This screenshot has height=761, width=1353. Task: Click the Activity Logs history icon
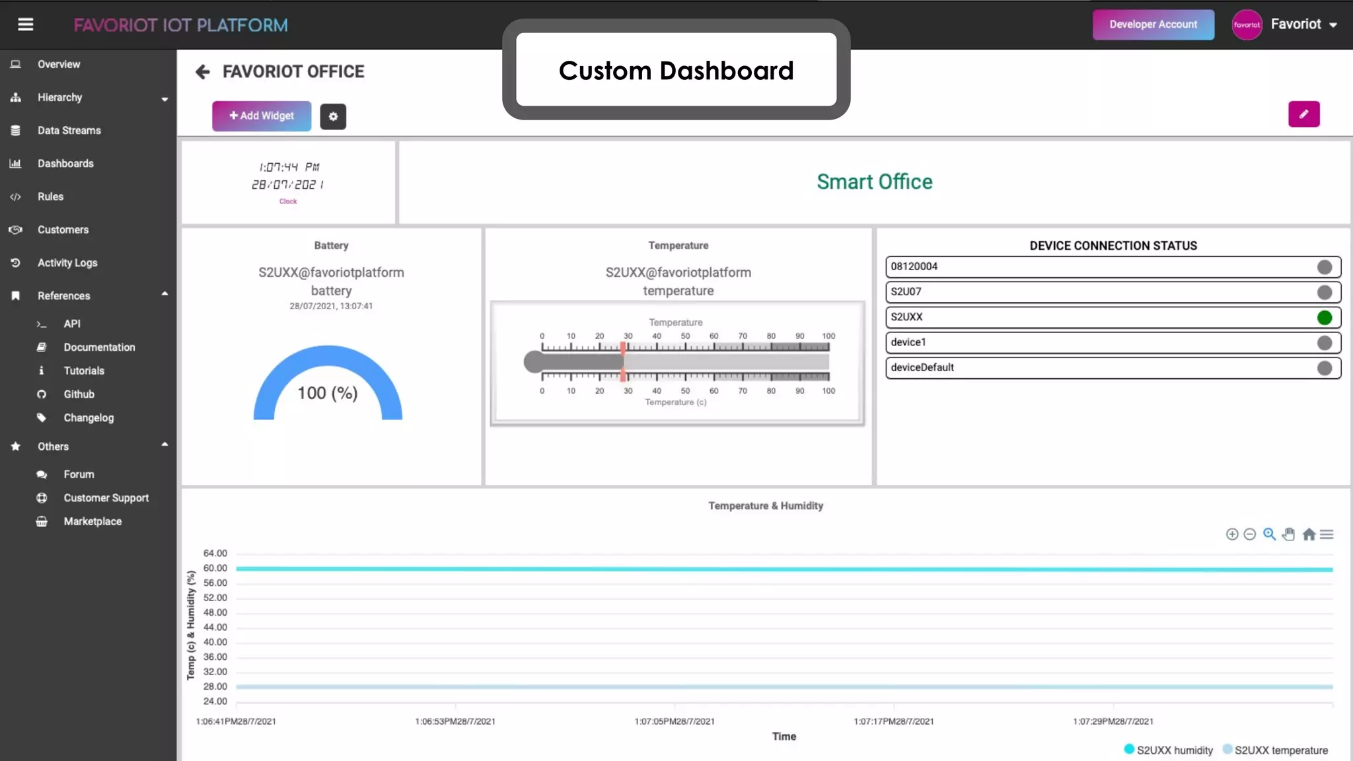[15, 262]
